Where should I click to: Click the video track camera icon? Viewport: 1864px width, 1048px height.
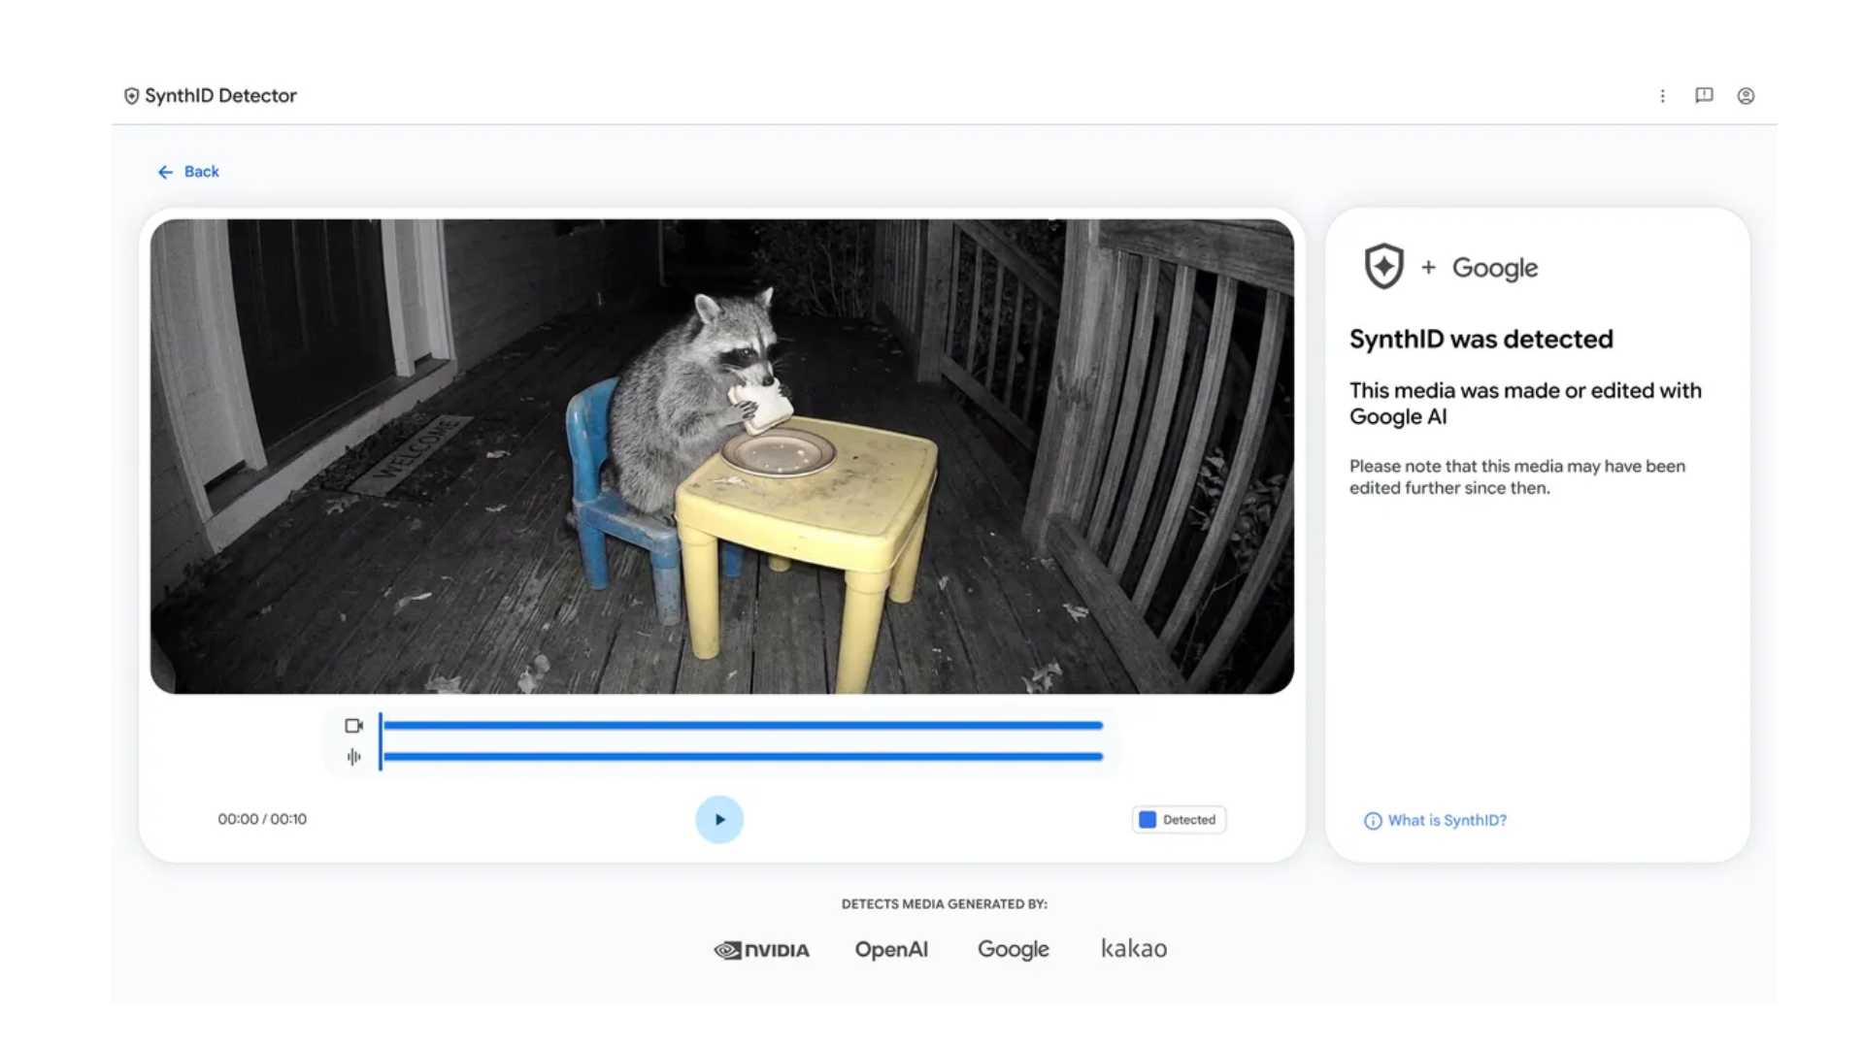pos(353,726)
